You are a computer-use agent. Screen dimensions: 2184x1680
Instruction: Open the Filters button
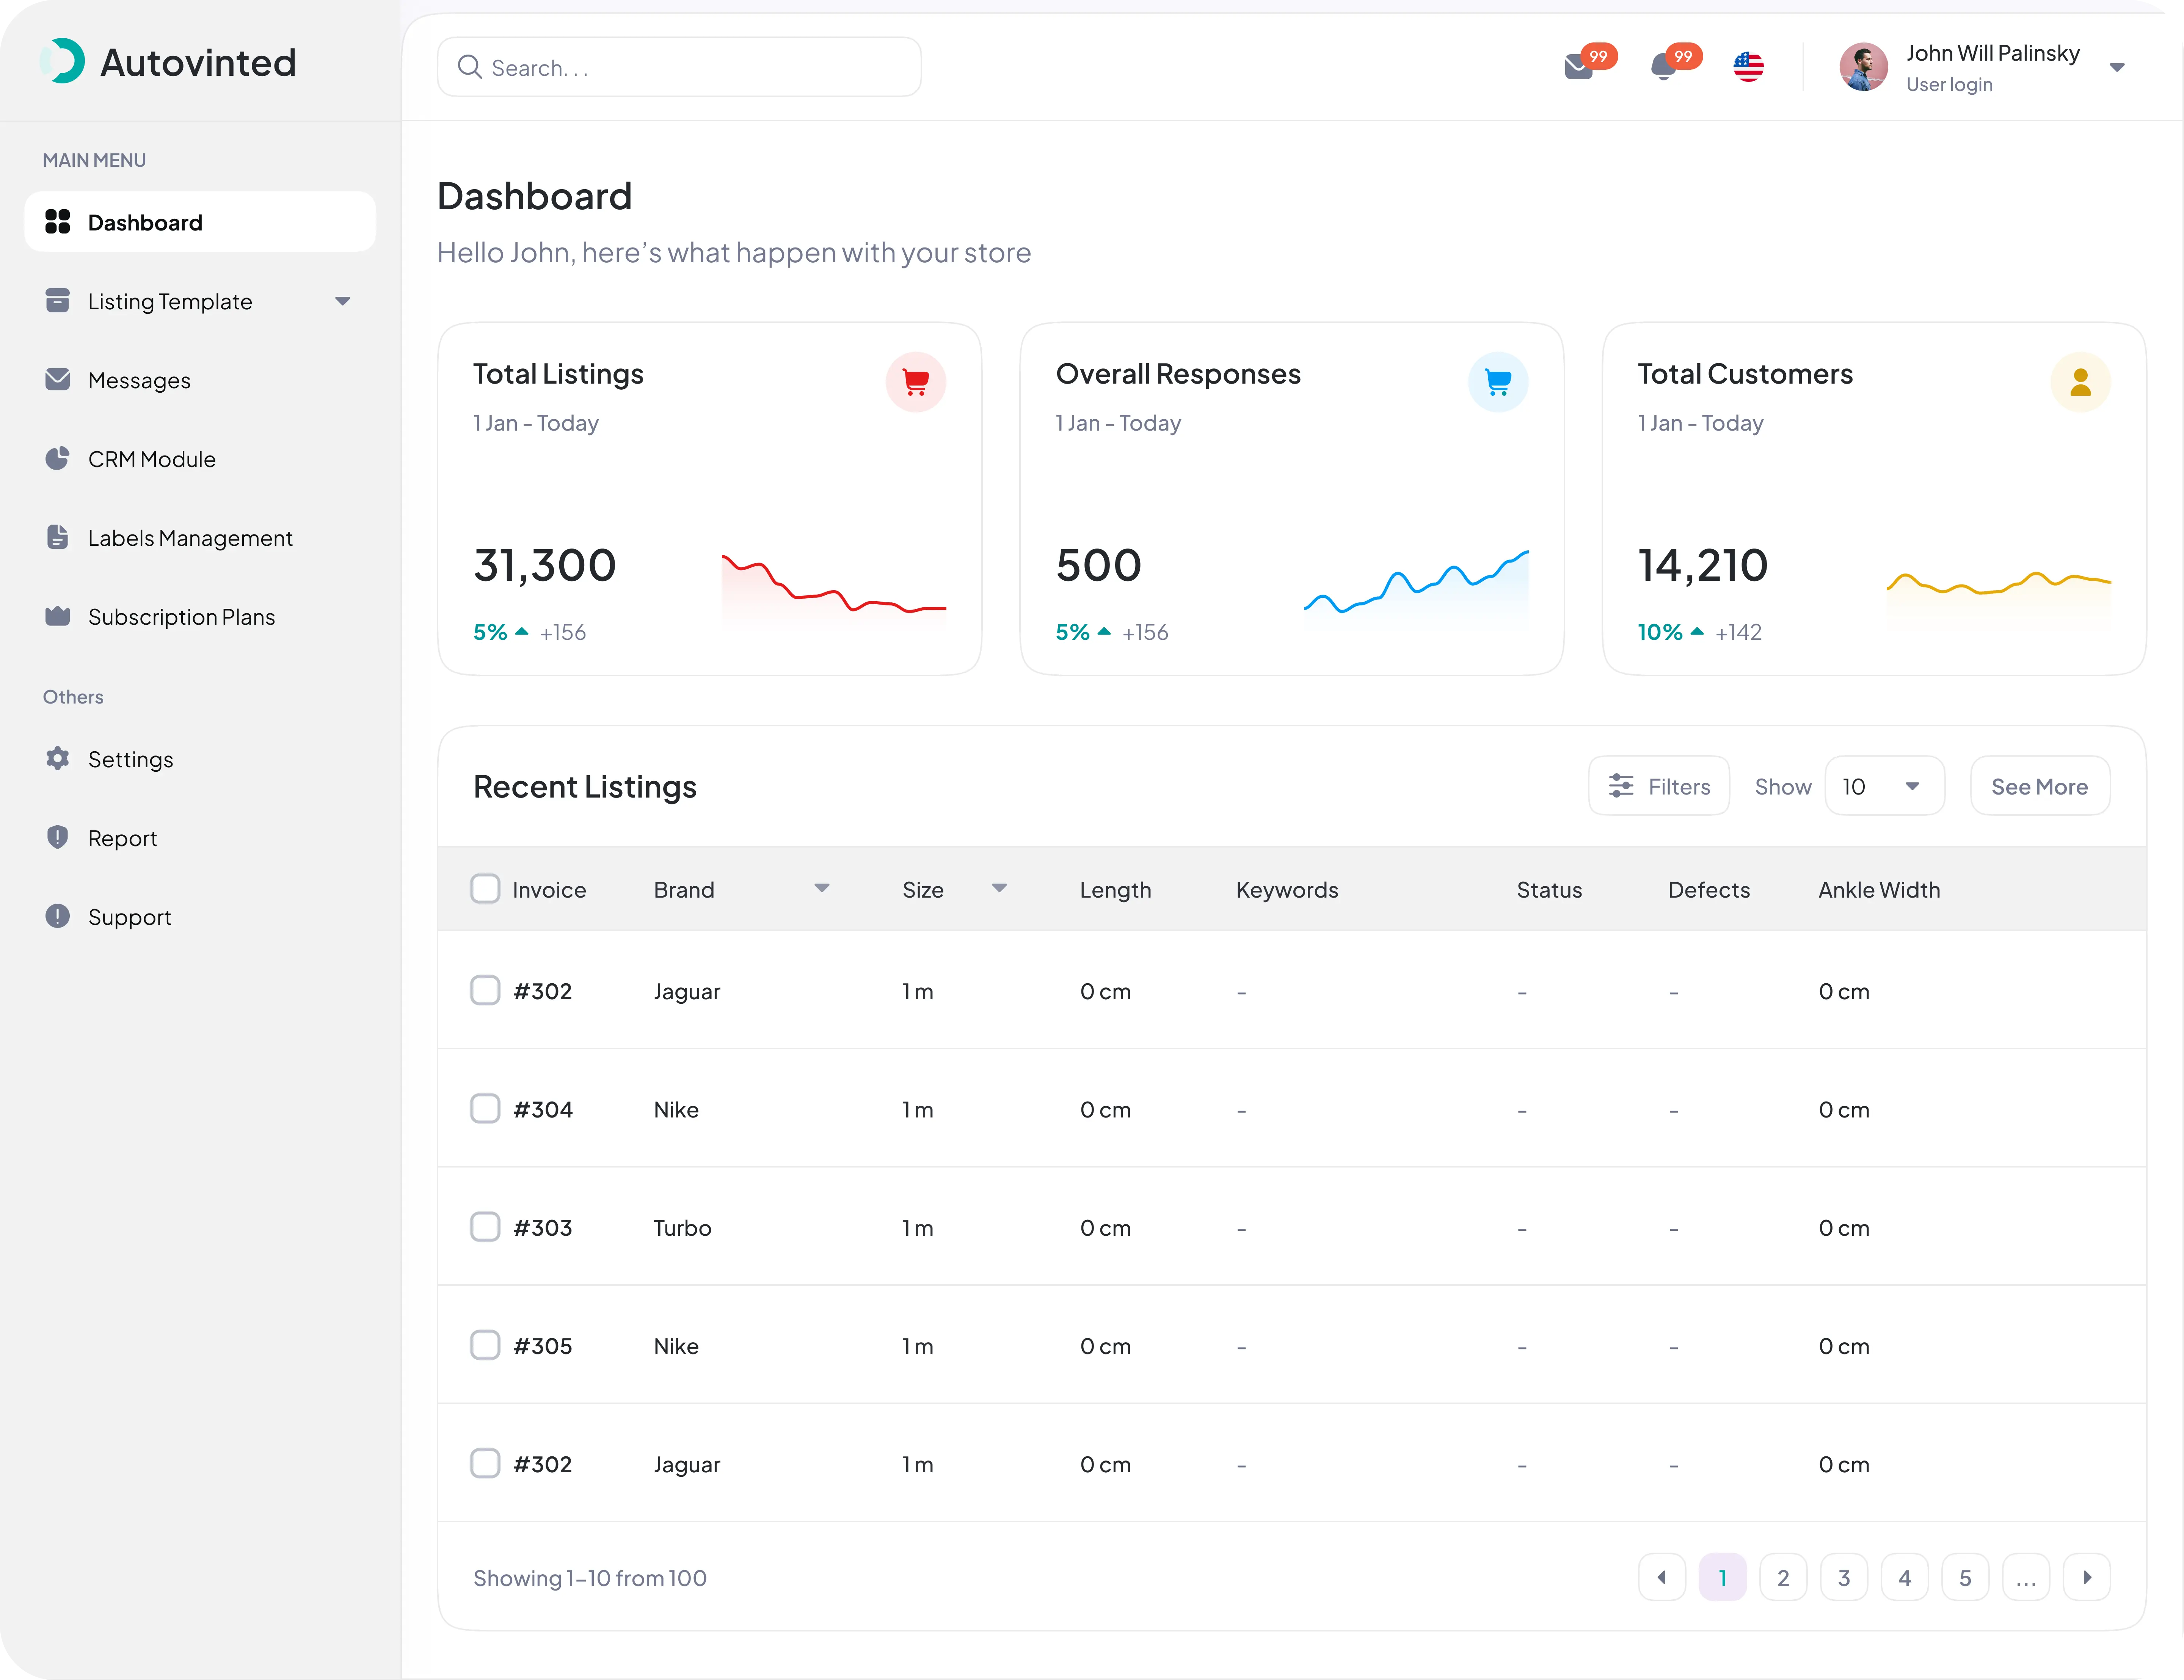pos(1659,786)
